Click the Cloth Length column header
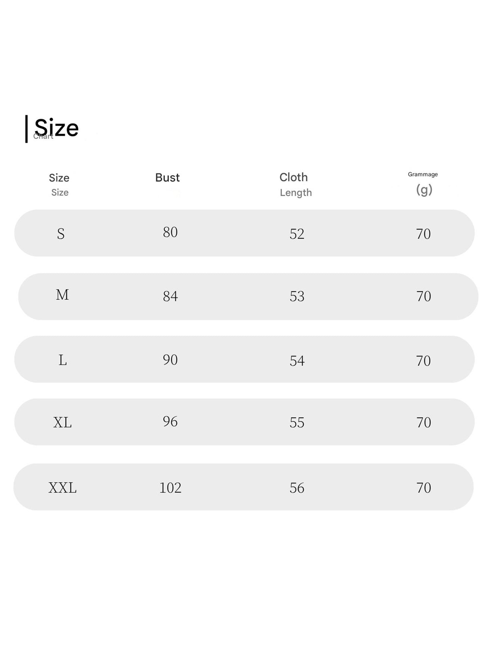 (x=295, y=185)
